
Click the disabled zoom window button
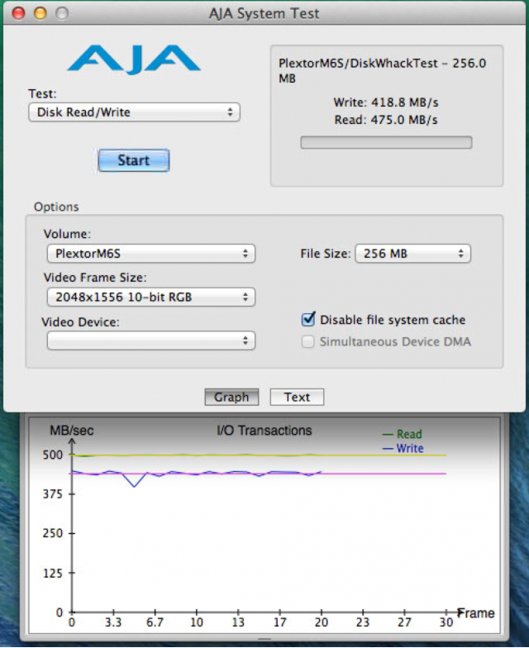click(62, 13)
